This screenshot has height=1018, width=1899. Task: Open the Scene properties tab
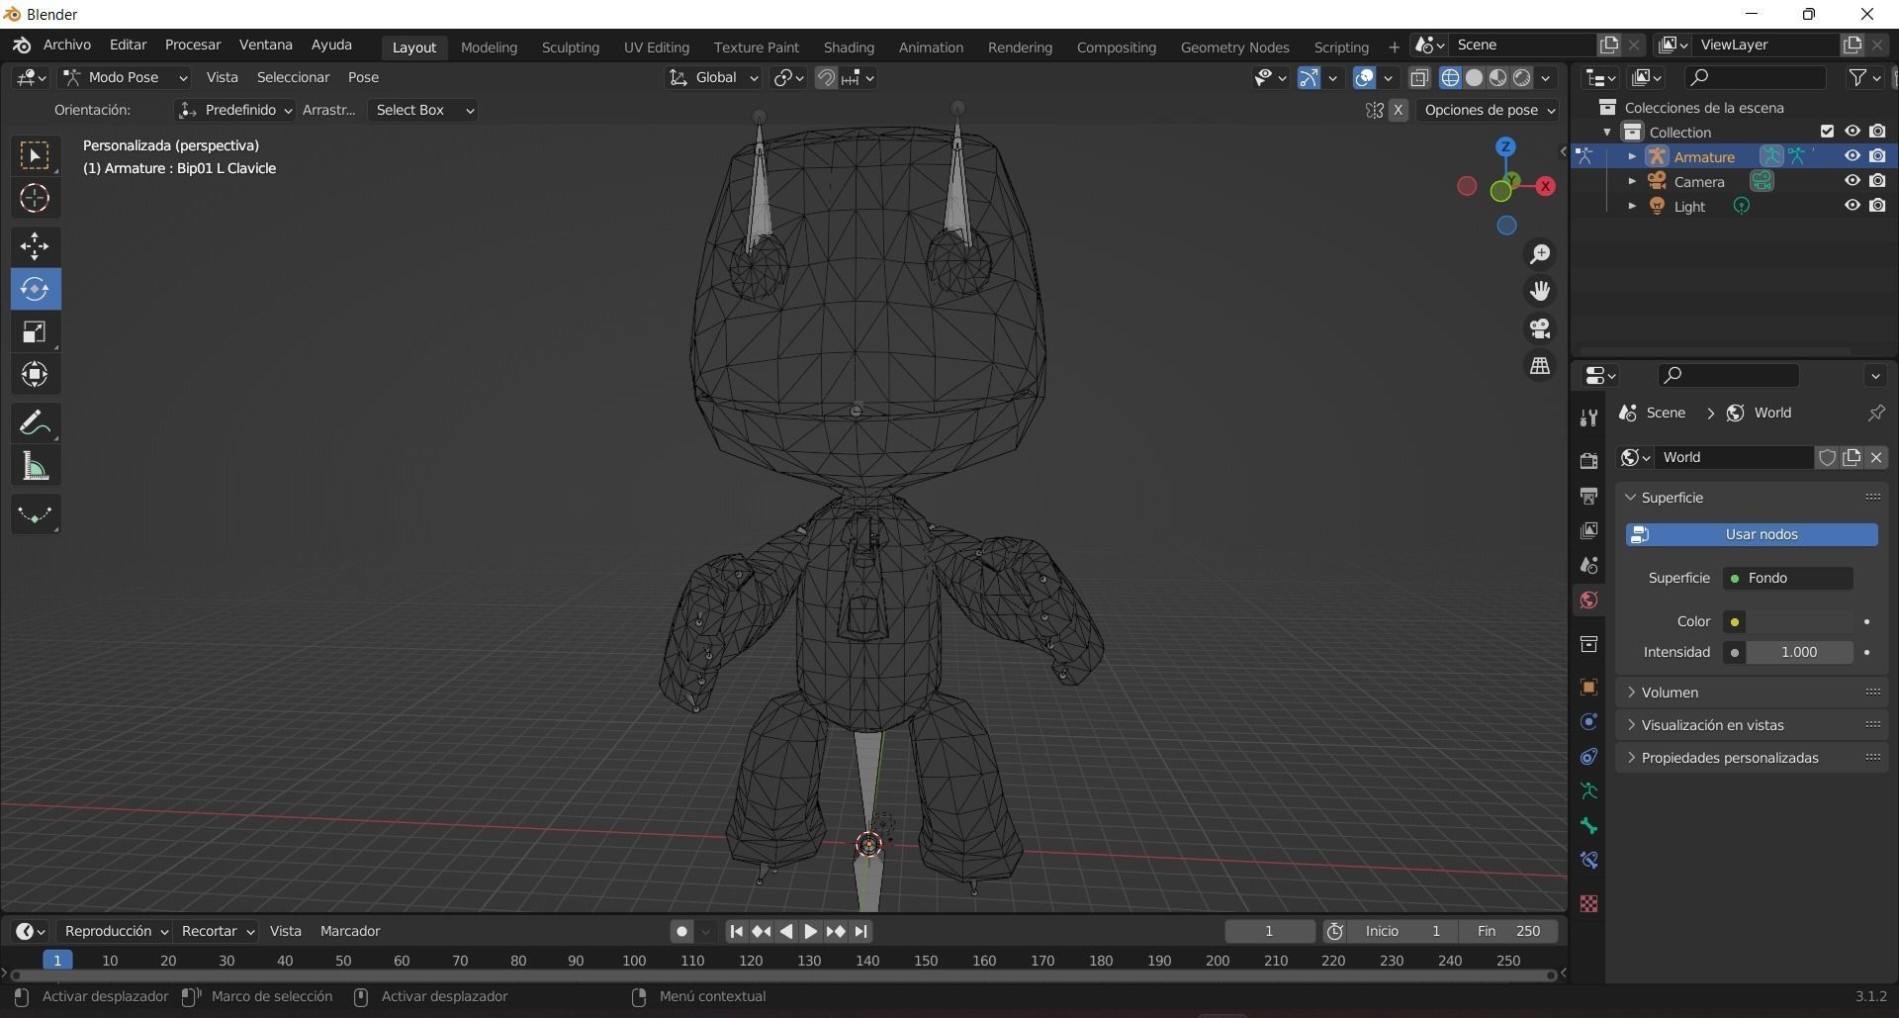(1588, 565)
